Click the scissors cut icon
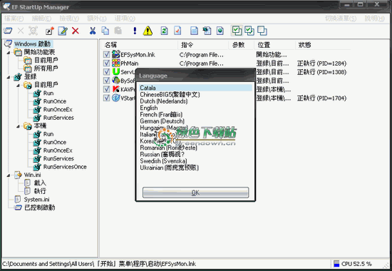This screenshot has width=392, height=271. click(93, 31)
